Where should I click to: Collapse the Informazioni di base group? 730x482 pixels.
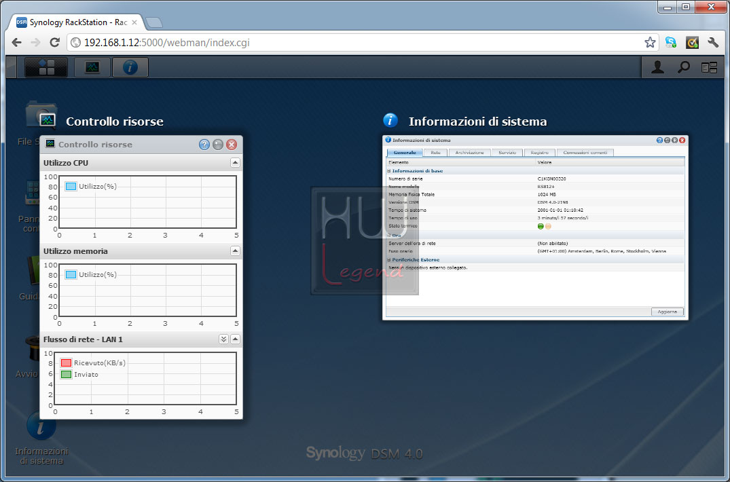click(389, 171)
